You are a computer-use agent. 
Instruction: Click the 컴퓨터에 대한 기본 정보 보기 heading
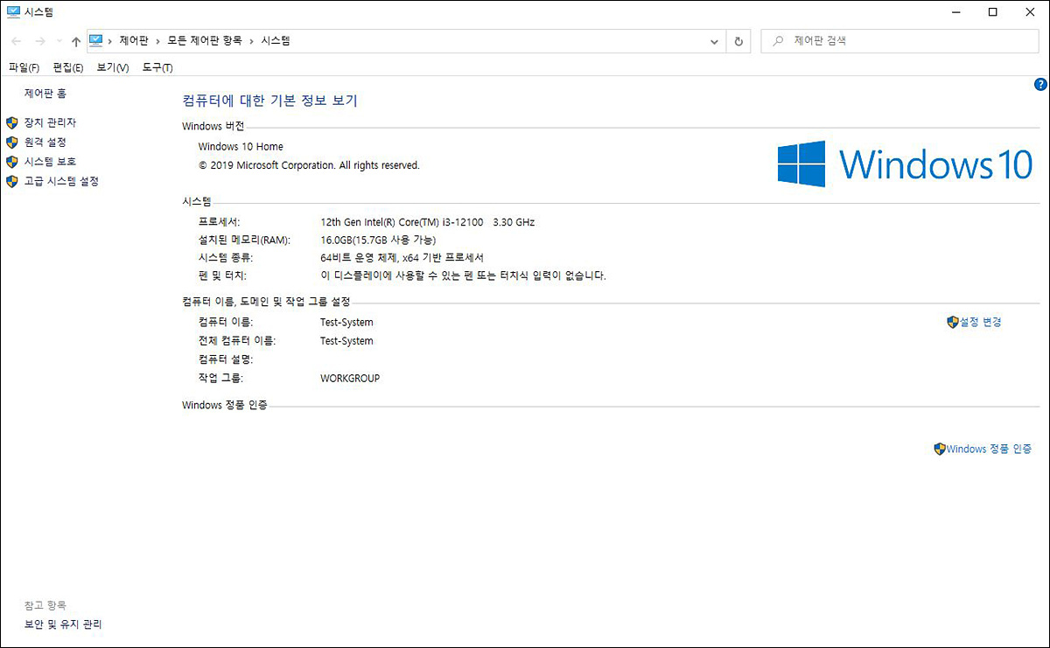[269, 101]
